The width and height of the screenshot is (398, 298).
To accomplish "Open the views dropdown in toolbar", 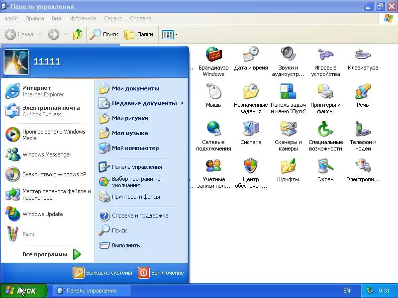I will (x=177, y=34).
